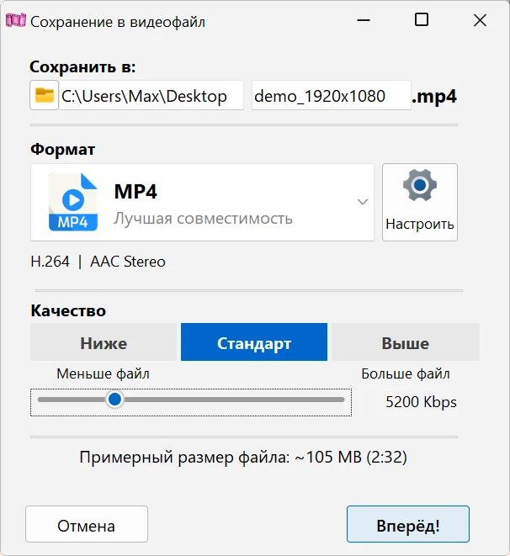The width and height of the screenshot is (510, 556).
Task: Click the Меньше файл label
Action: tap(103, 373)
